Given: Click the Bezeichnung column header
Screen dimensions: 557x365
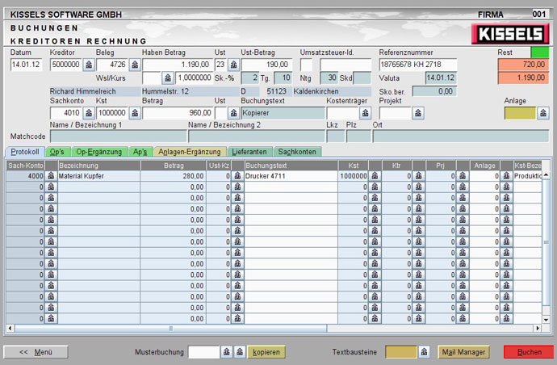Looking at the screenshot, I should (x=99, y=166).
